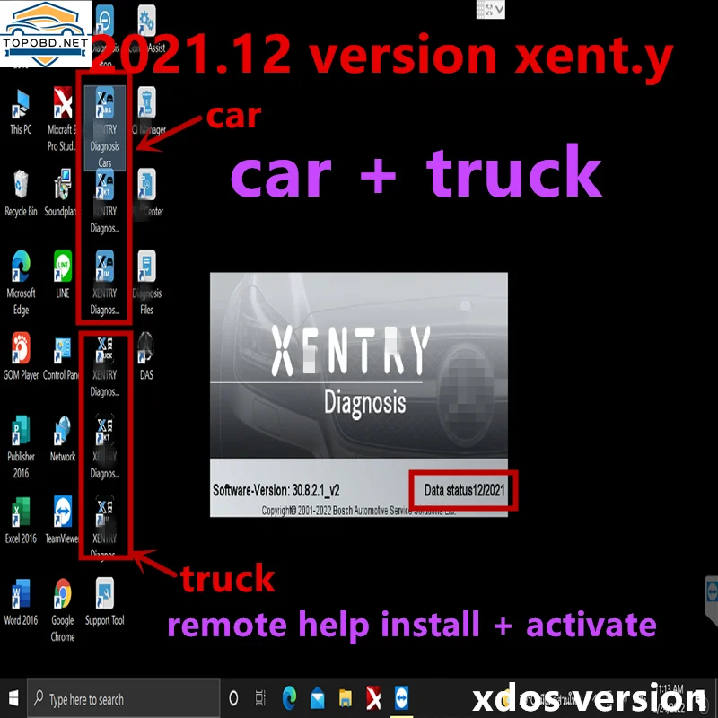Click the 'Data status12/2021' text on splash

[x=464, y=490]
